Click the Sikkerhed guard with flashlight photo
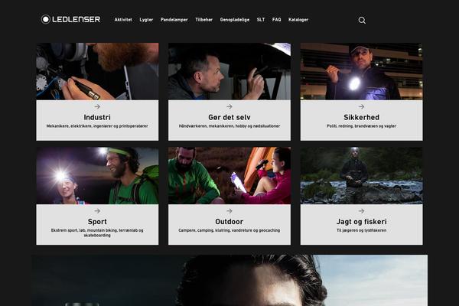Viewport: 459px width, 306px height. pyautogui.click(x=362, y=71)
